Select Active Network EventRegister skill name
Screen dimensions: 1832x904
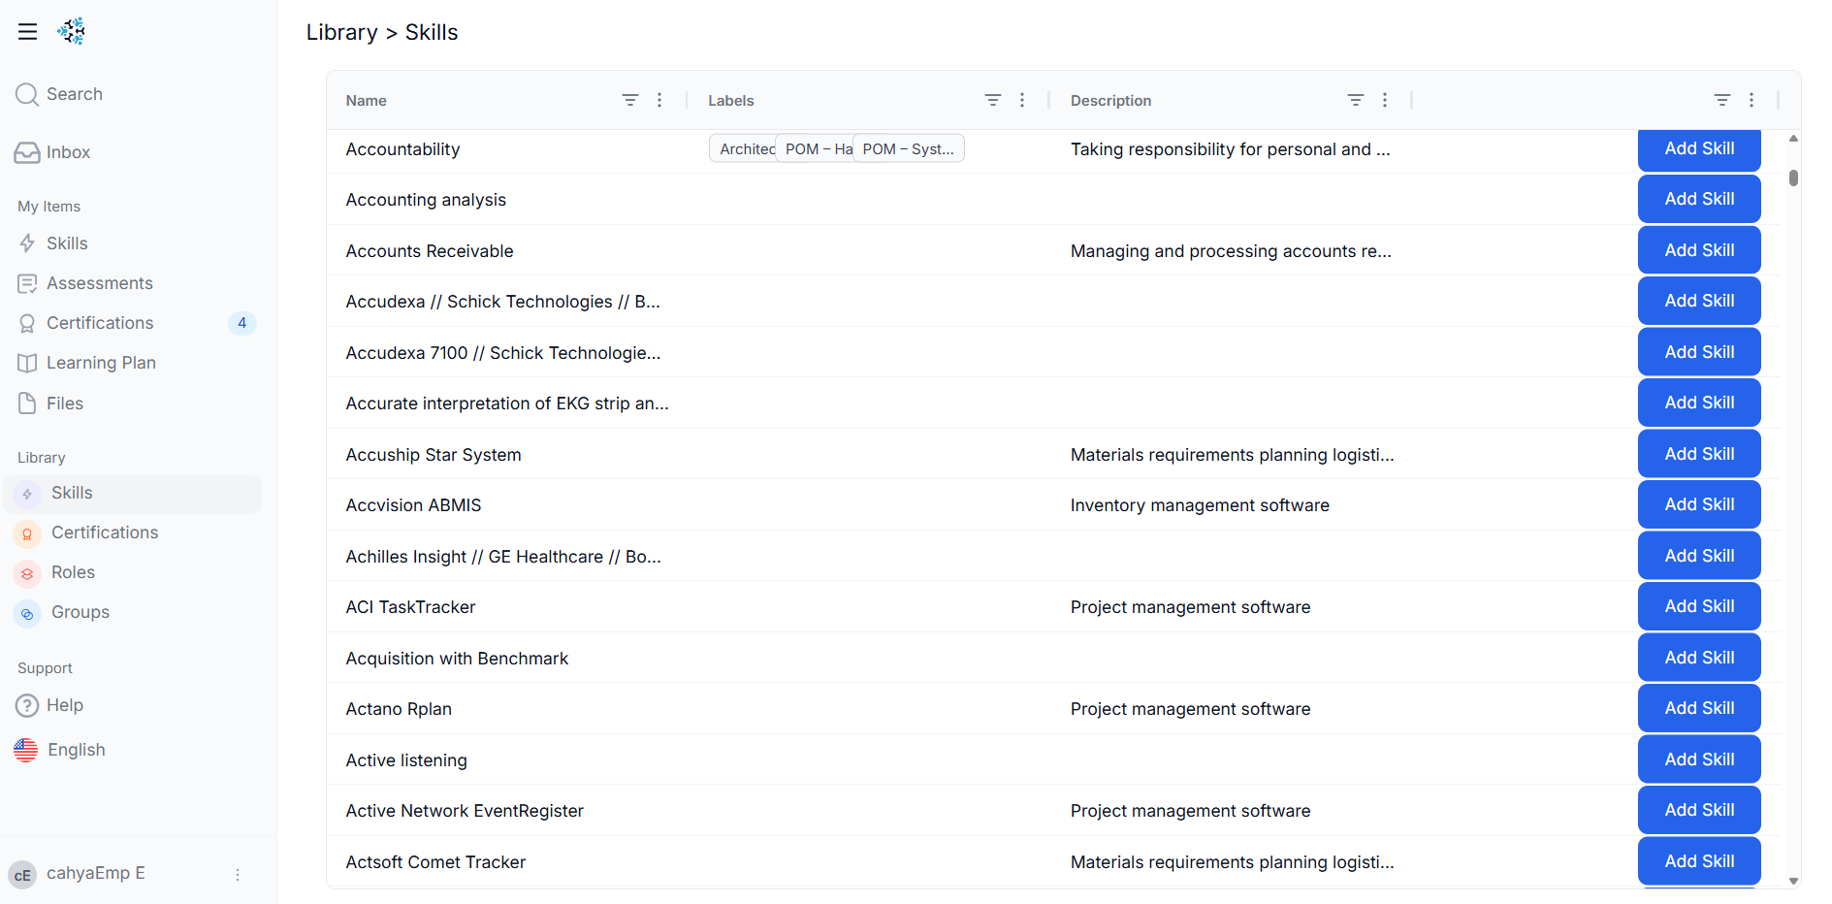point(465,811)
